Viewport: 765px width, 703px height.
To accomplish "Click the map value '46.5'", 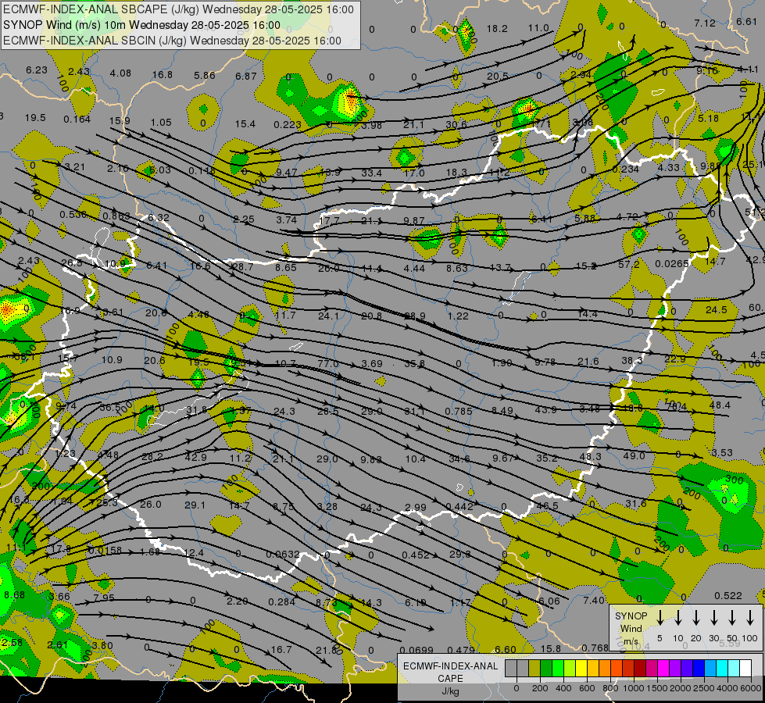I will point(547,506).
